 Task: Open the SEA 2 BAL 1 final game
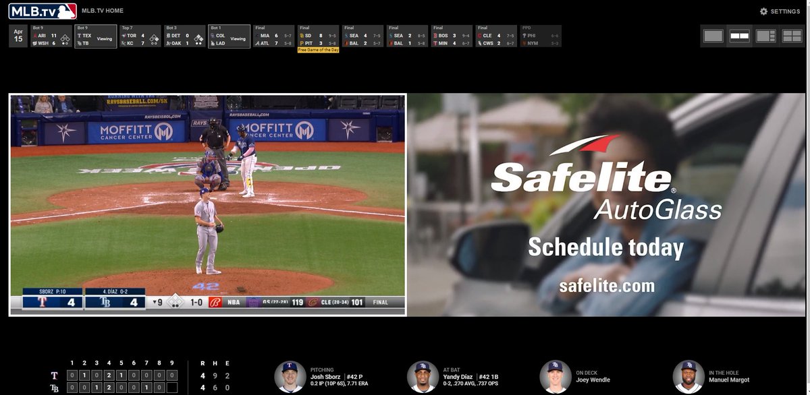pyautogui.click(x=407, y=36)
